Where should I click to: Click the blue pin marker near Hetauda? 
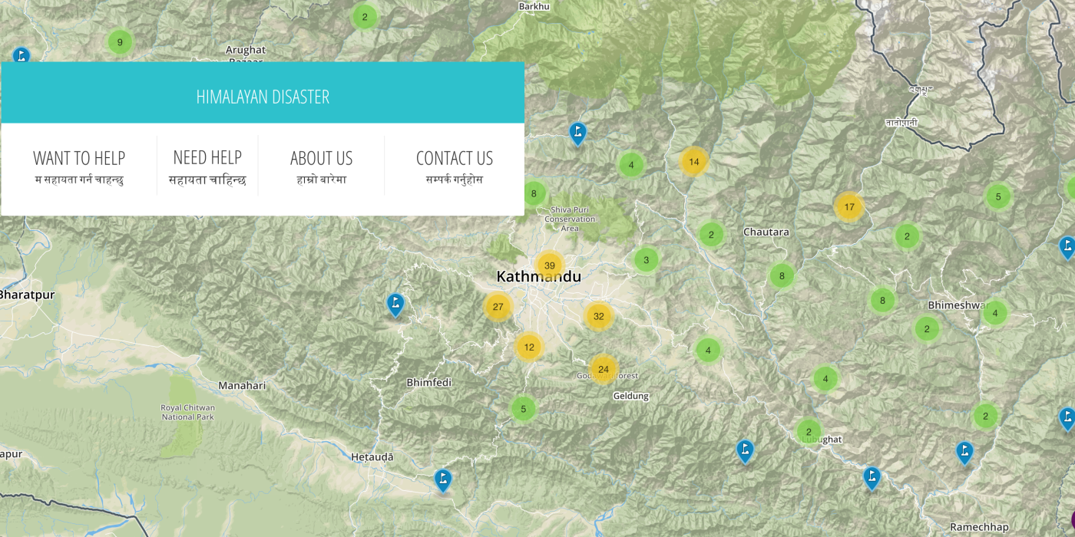click(443, 481)
